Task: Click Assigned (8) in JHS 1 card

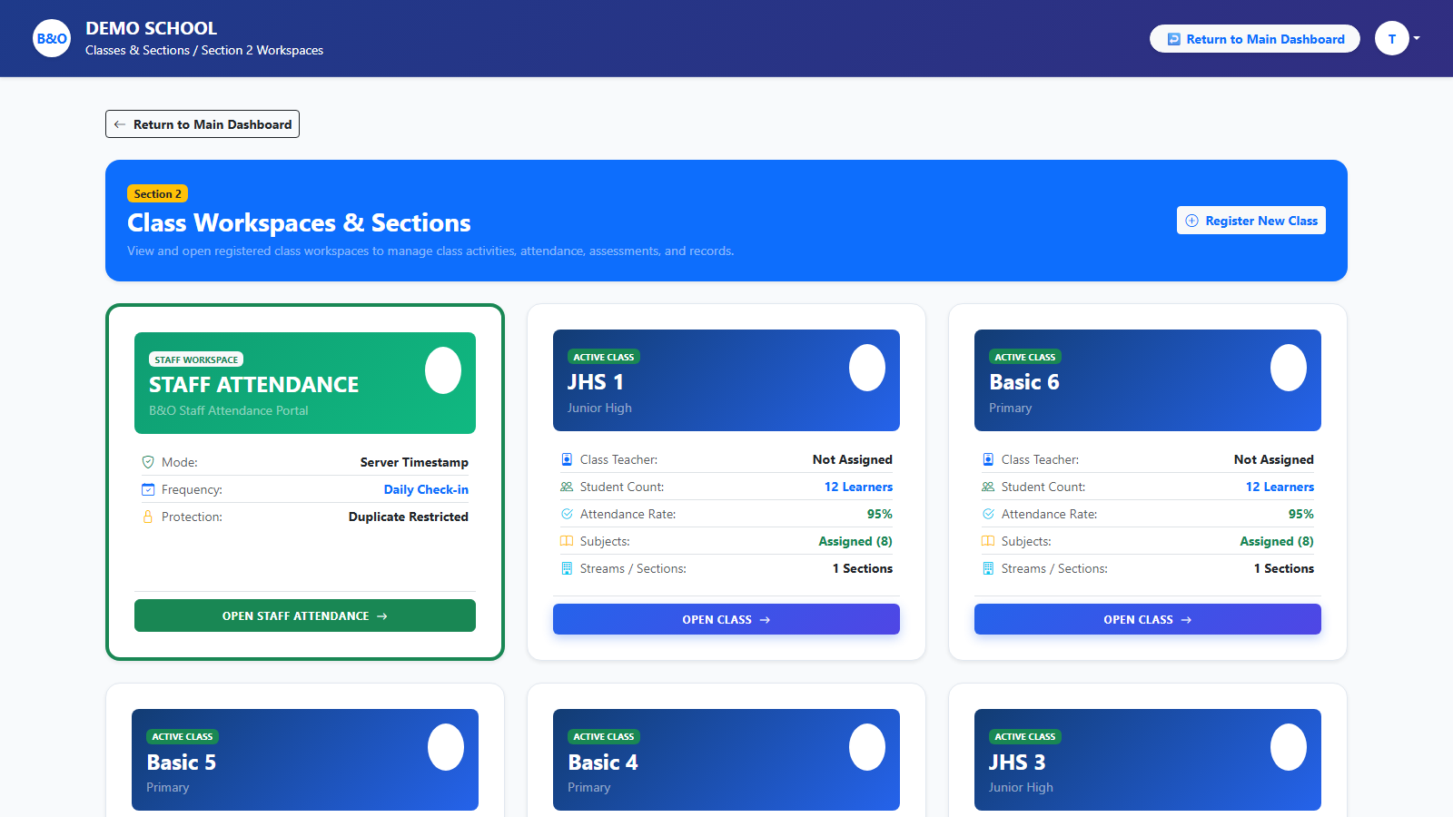Action: tap(855, 541)
